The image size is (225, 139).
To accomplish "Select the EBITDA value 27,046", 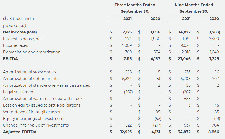I will (184, 59).
